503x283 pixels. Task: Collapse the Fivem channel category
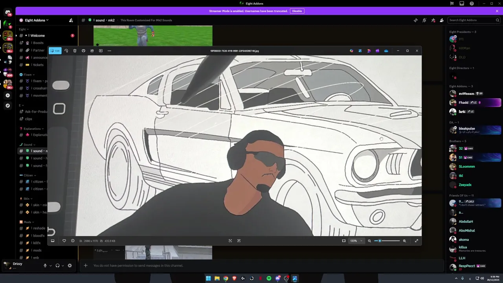coord(27,74)
